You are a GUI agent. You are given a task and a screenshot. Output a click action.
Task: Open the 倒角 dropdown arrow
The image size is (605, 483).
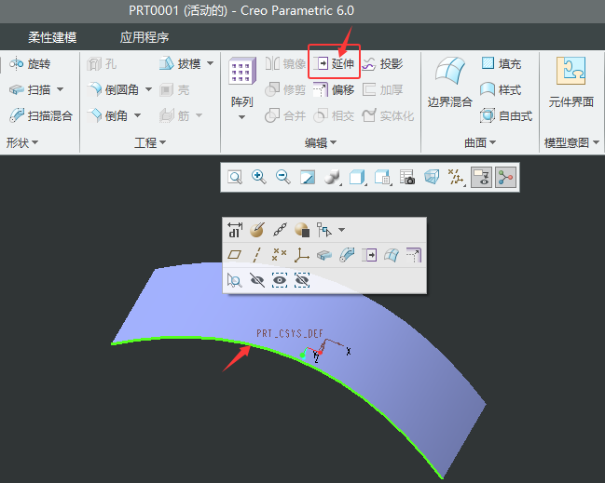(x=137, y=115)
